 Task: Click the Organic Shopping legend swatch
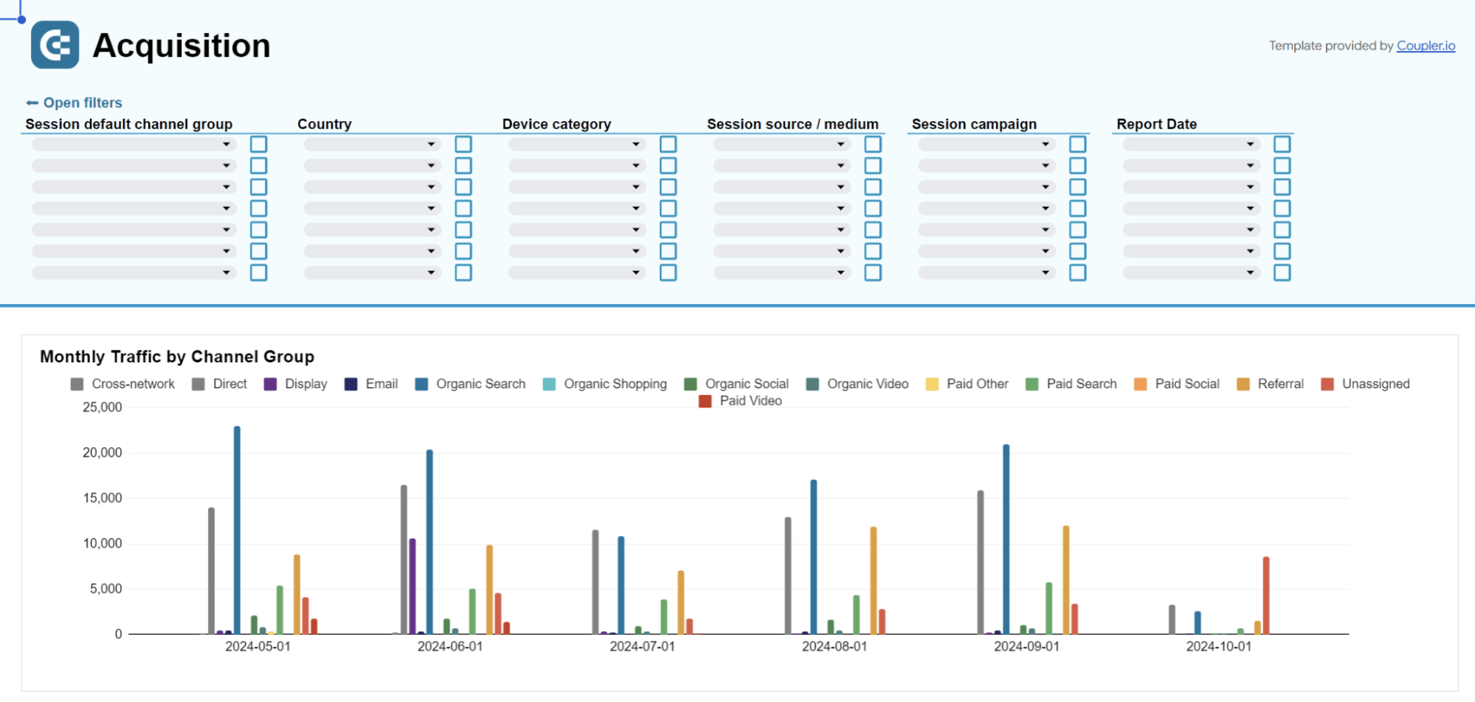point(549,384)
